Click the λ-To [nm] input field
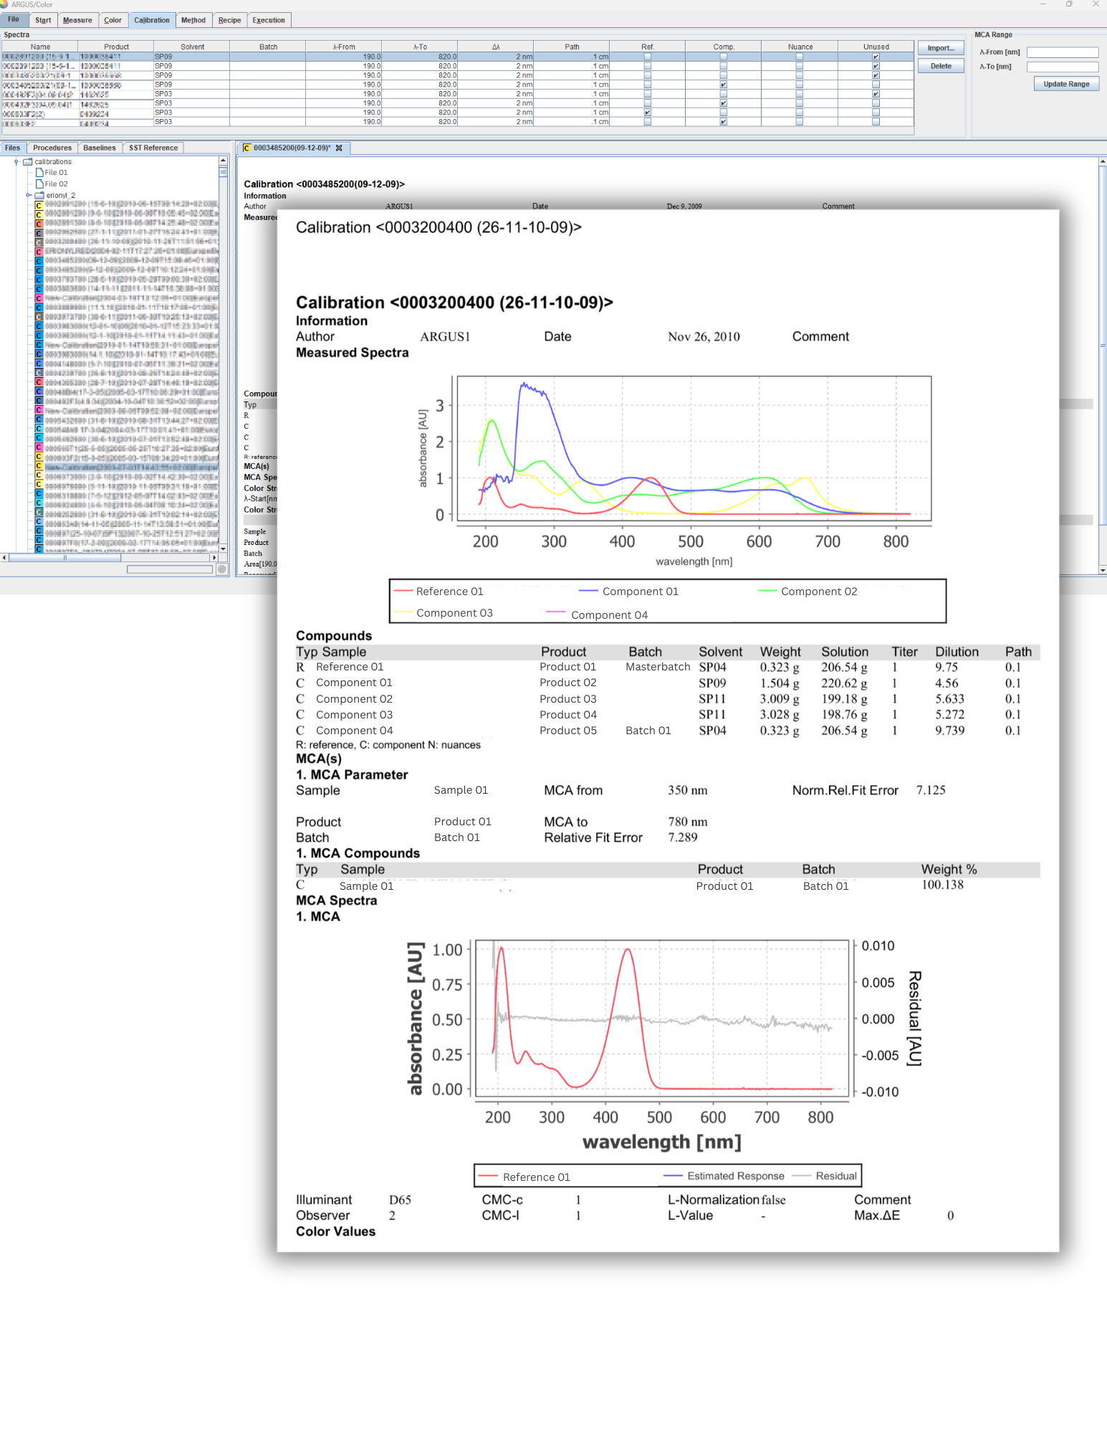Image resolution: width=1107 pixels, height=1434 pixels. pos(1063,67)
